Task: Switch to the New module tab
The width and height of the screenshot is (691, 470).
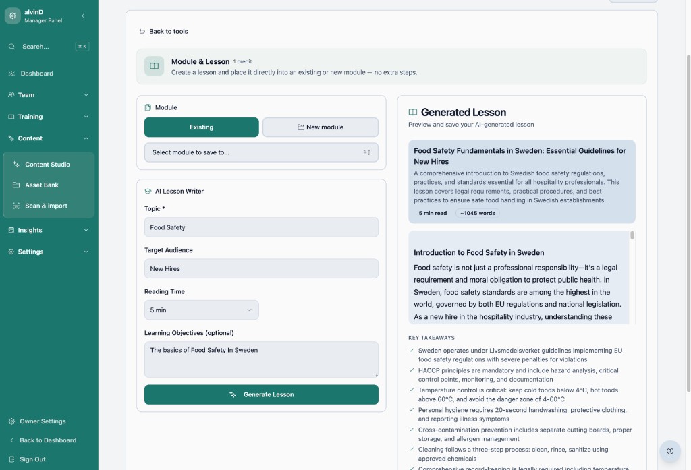Action: [x=320, y=127]
